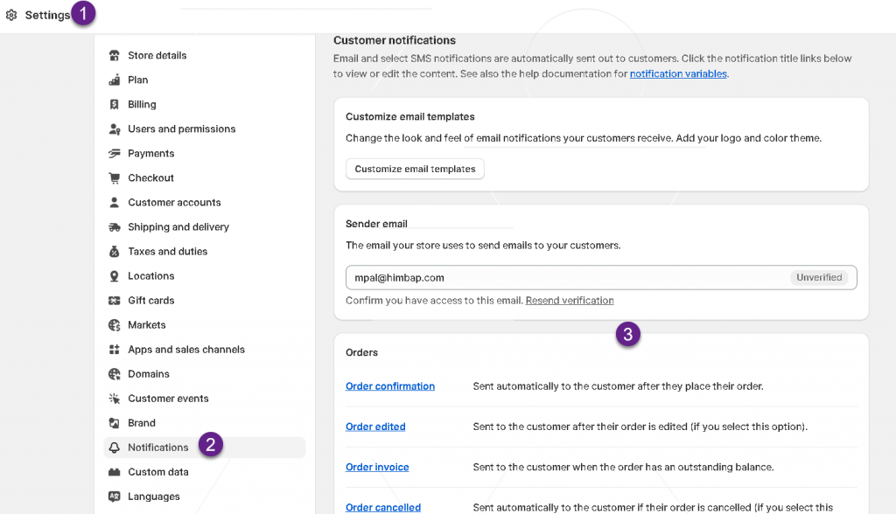Viewport: 896px width, 514px height.
Task: Click the Resend verification link
Action: point(570,300)
